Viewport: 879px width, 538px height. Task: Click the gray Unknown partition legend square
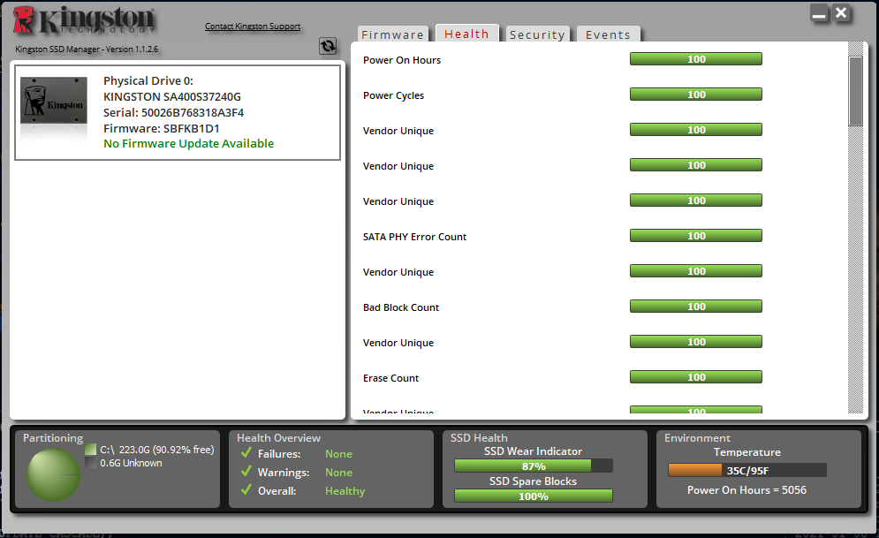click(x=91, y=463)
